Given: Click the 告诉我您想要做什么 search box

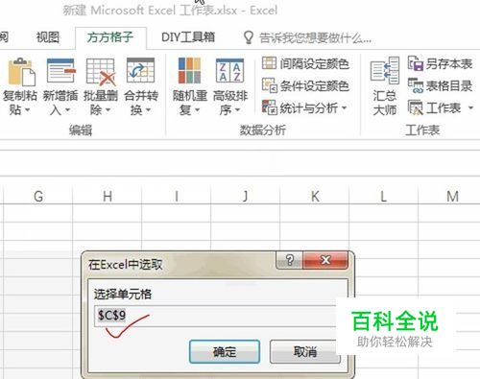Looking at the screenshot, I should coord(315,38).
